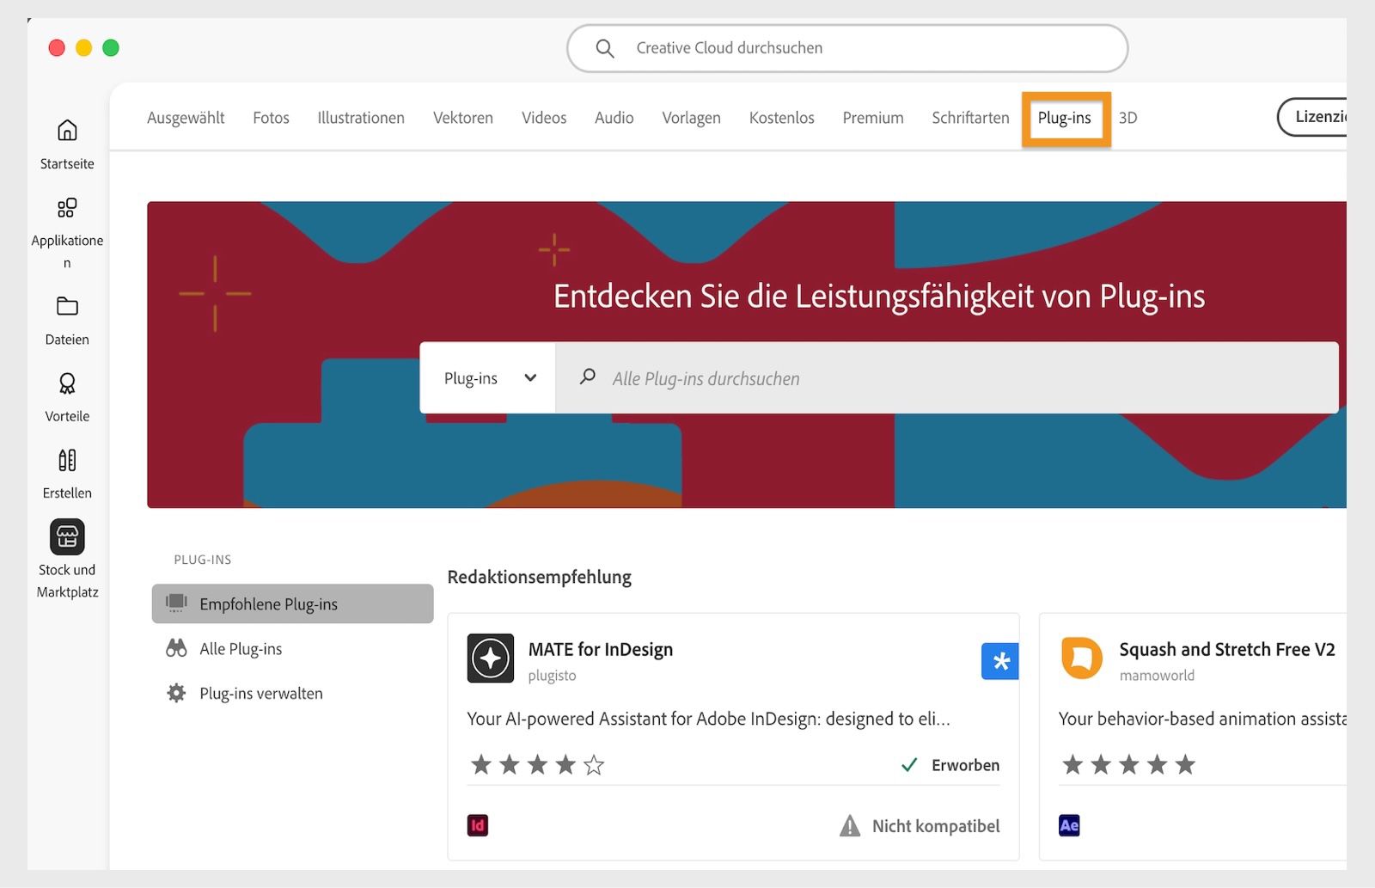Select Empfohlene Plug-ins in the sidebar list
The width and height of the screenshot is (1375, 888).
coord(293,603)
